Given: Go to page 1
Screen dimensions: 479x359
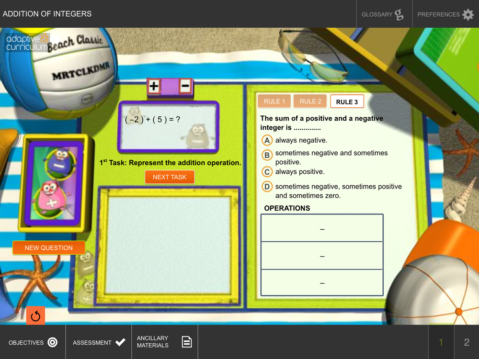Looking at the screenshot, I should click(x=441, y=342).
